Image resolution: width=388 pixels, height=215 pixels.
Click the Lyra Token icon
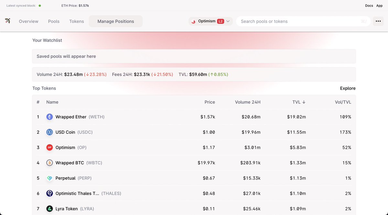click(x=49, y=209)
